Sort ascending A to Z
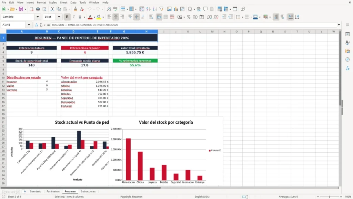Image resolution: width=353 pixels, height=199 pixels. pos(148,9)
